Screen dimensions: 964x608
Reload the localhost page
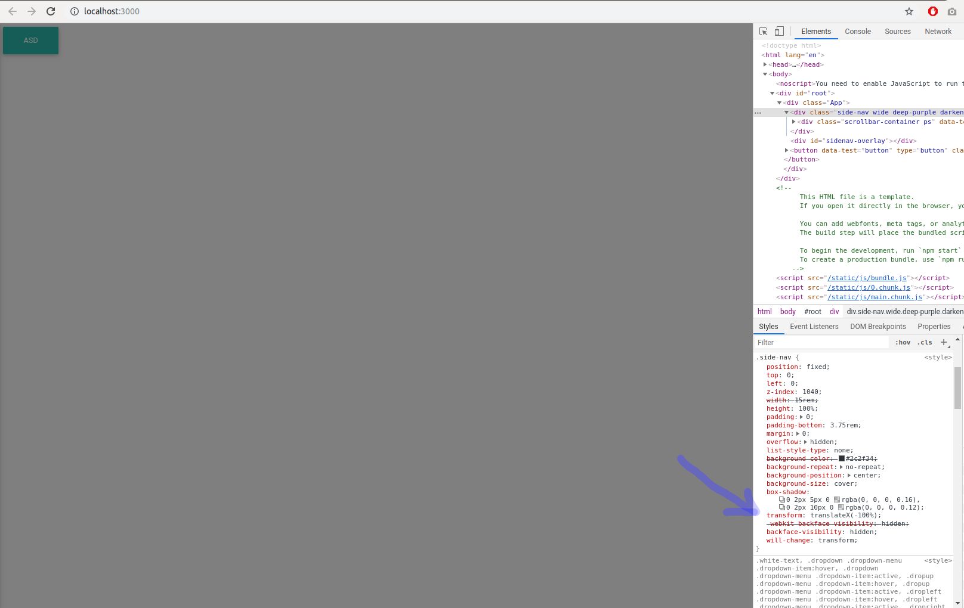[51, 11]
